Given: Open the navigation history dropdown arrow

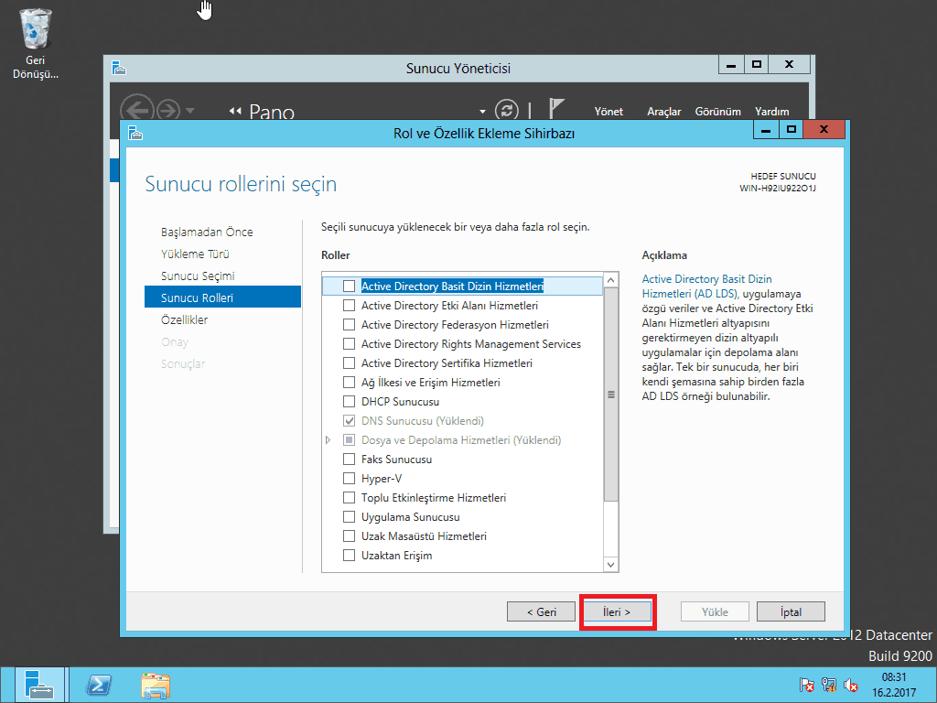Looking at the screenshot, I should tap(189, 111).
